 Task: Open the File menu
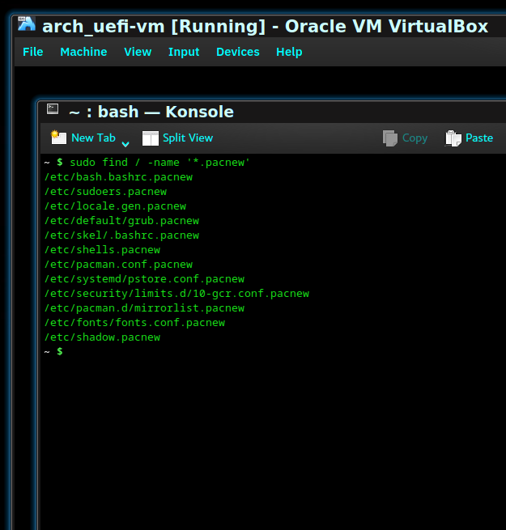coord(33,52)
